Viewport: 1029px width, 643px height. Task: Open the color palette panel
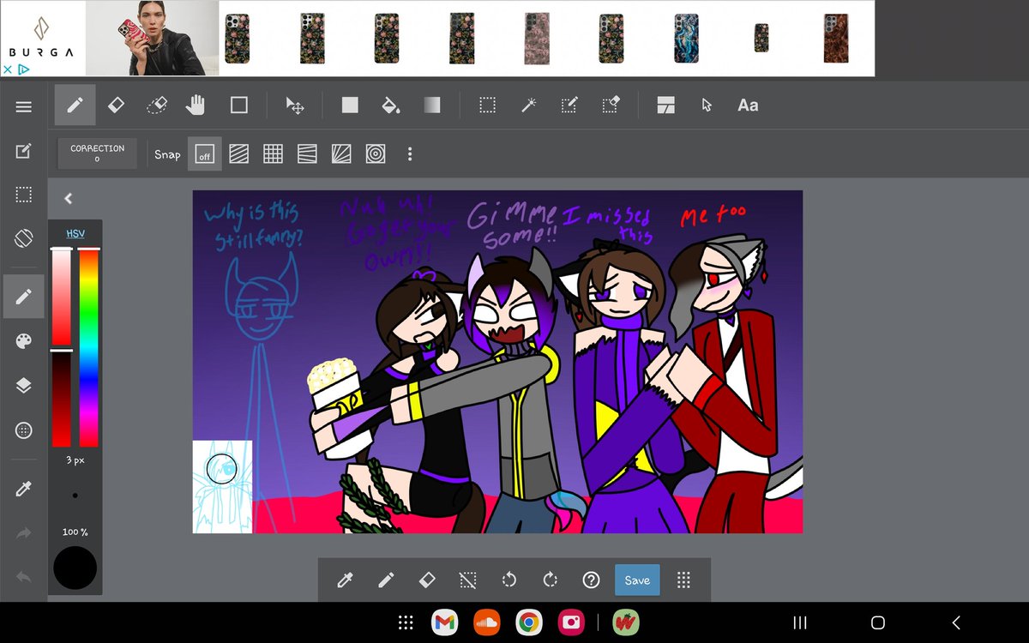click(x=24, y=341)
